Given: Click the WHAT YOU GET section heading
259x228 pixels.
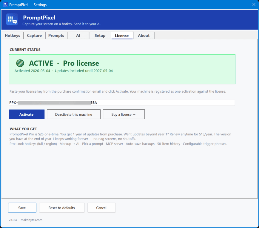Looking at the screenshot, I should pyautogui.click(x=23, y=129).
